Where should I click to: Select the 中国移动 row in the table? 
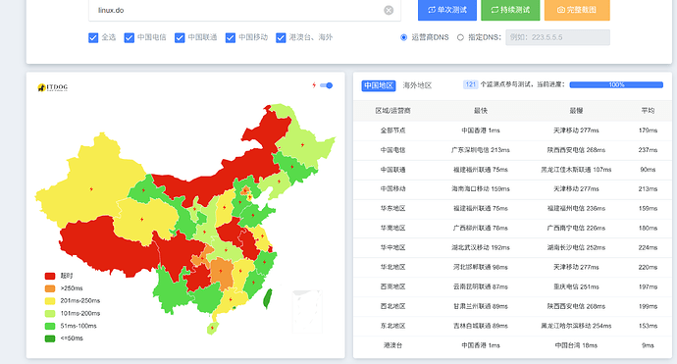(x=512, y=188)
